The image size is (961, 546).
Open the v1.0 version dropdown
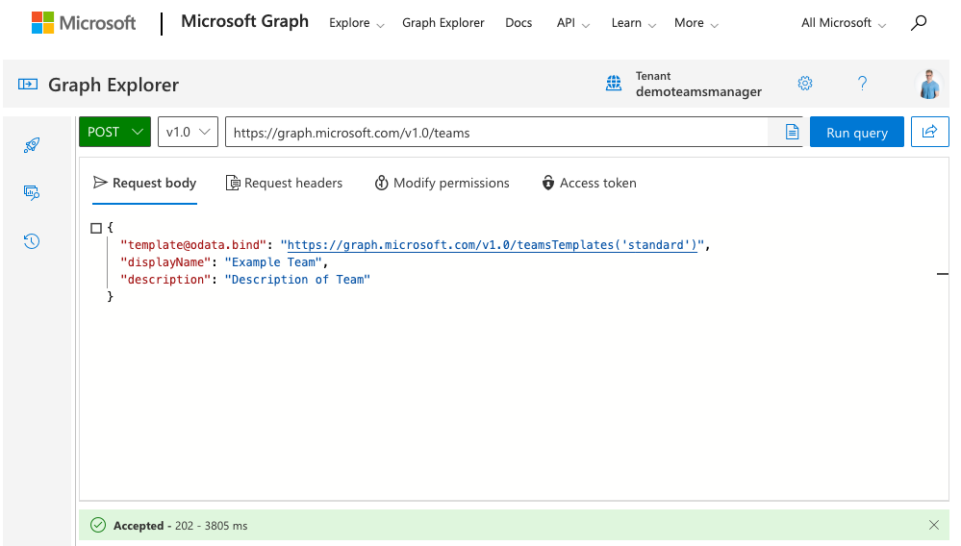tap(189, 132)
